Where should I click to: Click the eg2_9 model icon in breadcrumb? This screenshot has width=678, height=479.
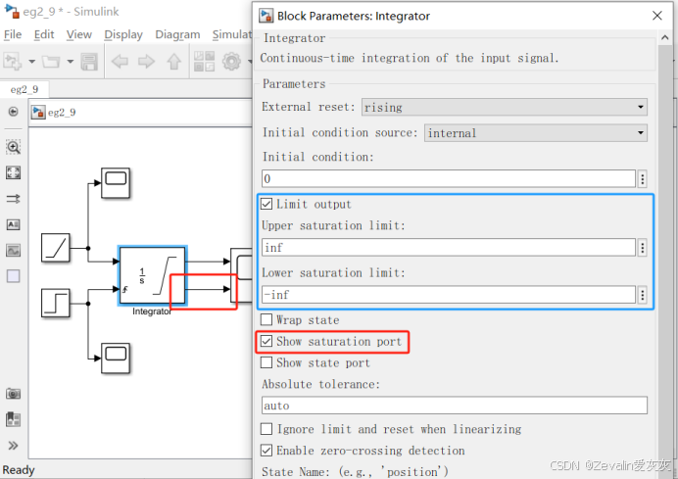(38, 113)
